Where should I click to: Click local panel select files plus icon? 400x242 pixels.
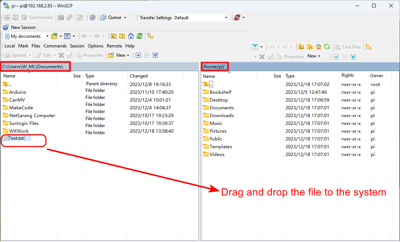point(138,55)
